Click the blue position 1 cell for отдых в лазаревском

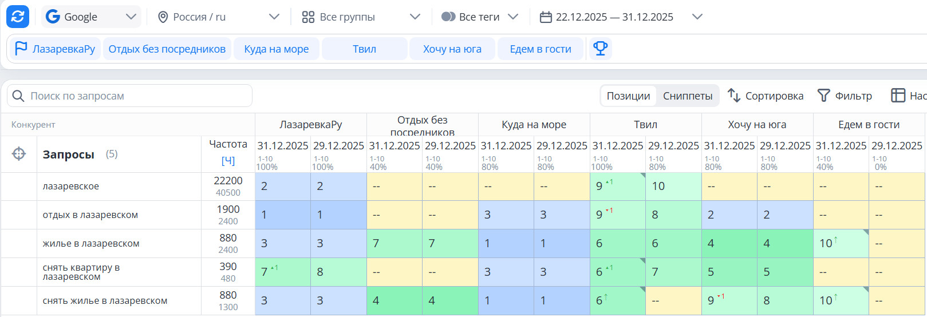pos(282,215)
